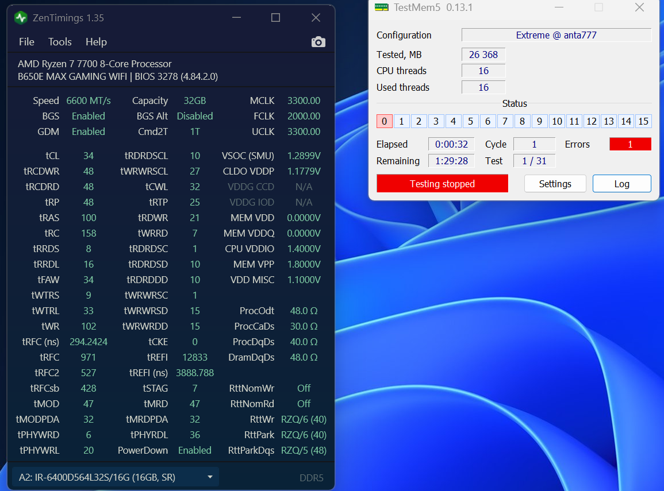
Task: Click the Settings button in TestMem5
Action: click(555, 184)
